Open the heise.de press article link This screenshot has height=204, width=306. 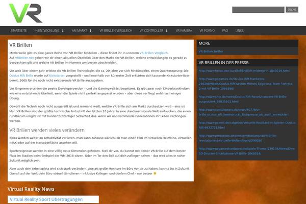coord(244,71)
